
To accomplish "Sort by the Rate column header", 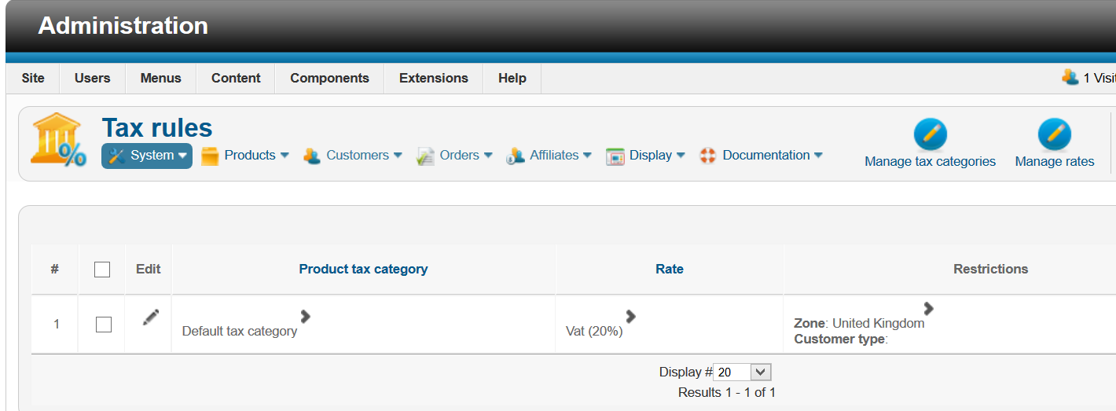I will click(669, 269).
